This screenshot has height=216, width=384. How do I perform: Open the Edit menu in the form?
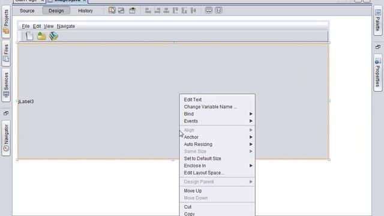pos(37,26)
